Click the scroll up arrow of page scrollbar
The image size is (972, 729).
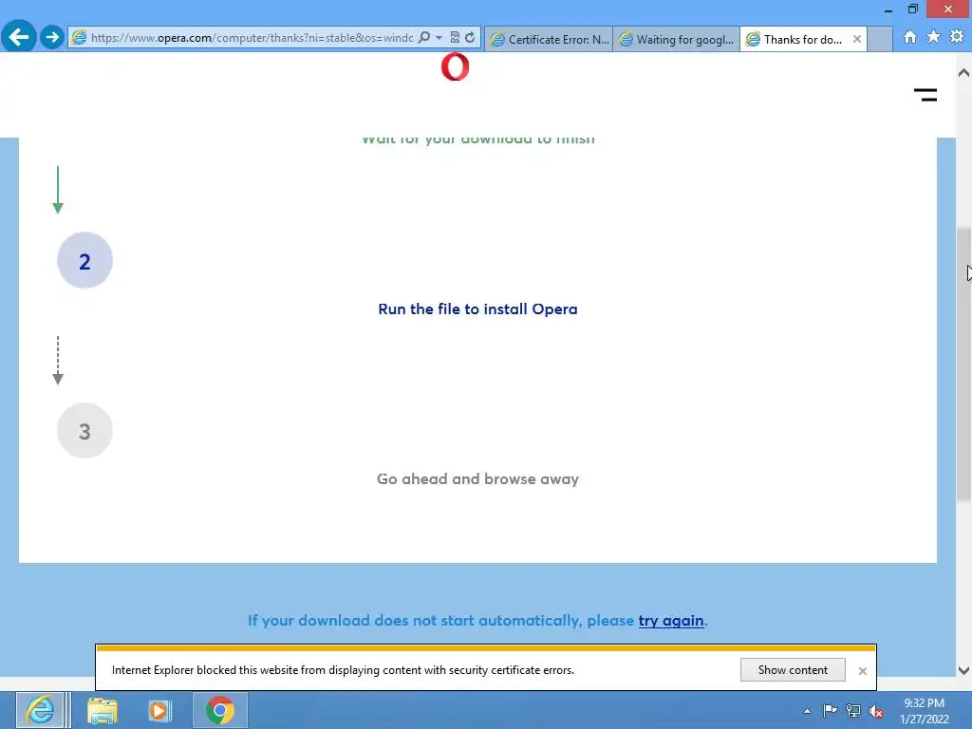[x=963, y=73]
